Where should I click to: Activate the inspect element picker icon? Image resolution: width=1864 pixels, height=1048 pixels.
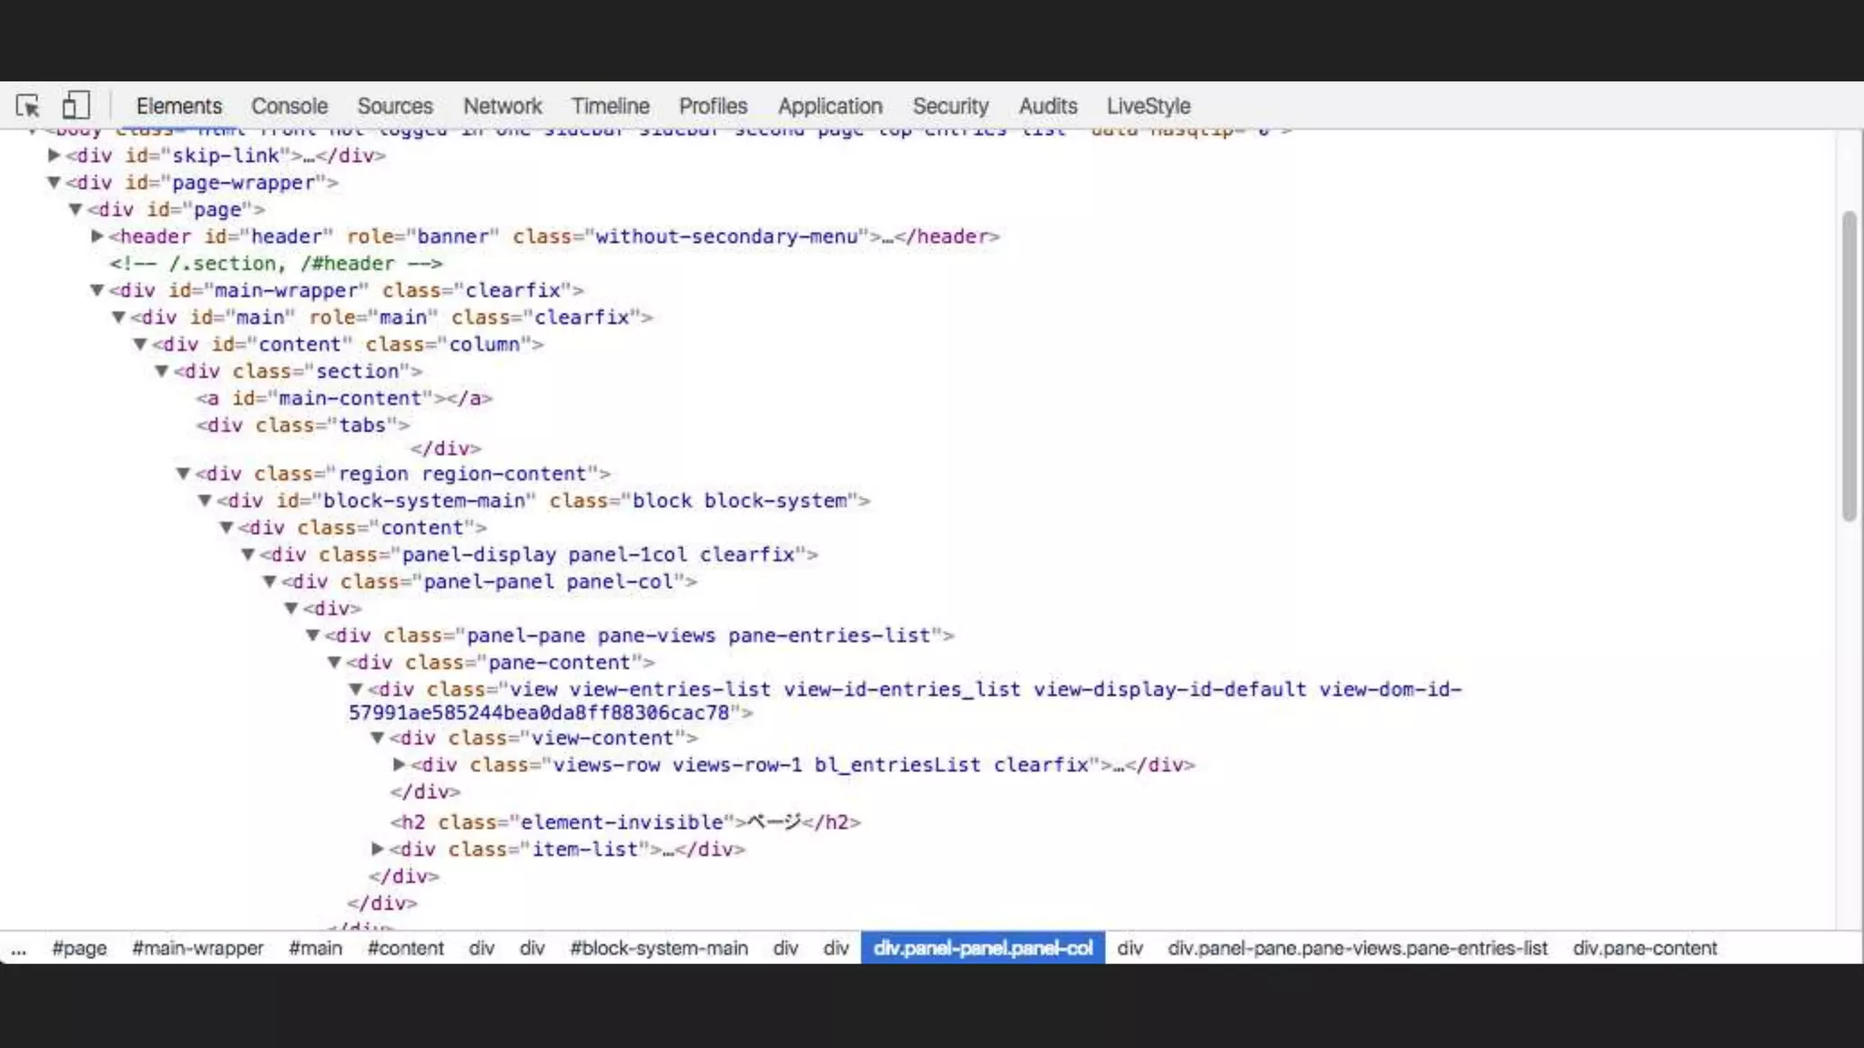(27, 106)
